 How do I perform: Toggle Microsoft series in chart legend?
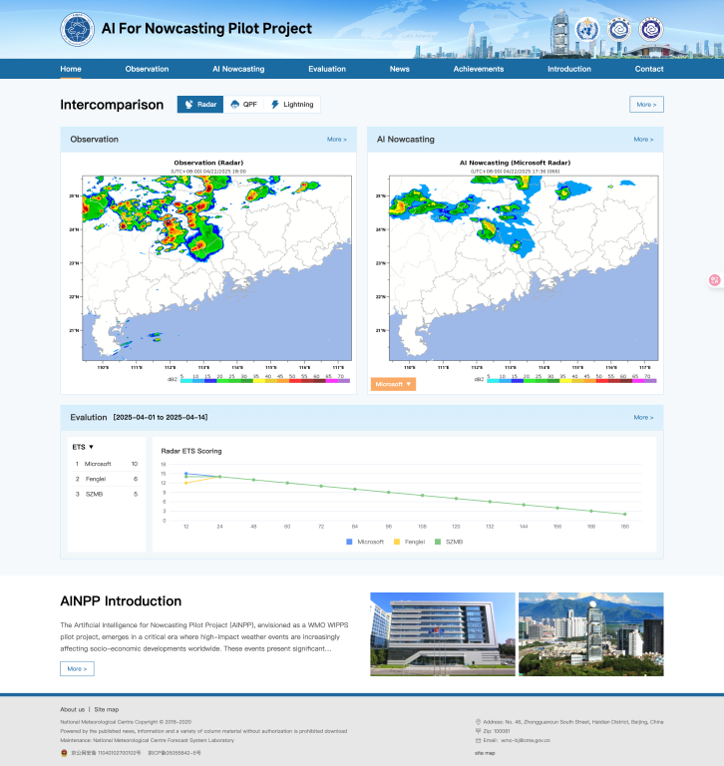point(365,541)
